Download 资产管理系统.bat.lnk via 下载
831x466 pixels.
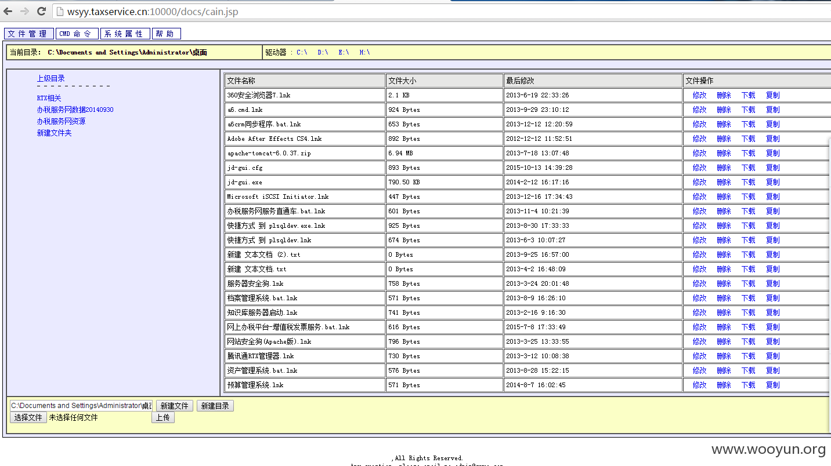click(x=748, y=370)
